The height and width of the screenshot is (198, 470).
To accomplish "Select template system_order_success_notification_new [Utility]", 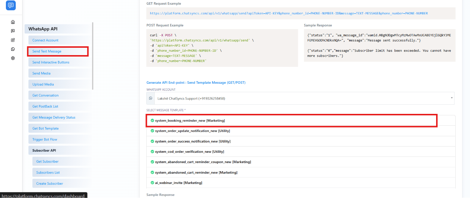I will click(x=301, y=141).
